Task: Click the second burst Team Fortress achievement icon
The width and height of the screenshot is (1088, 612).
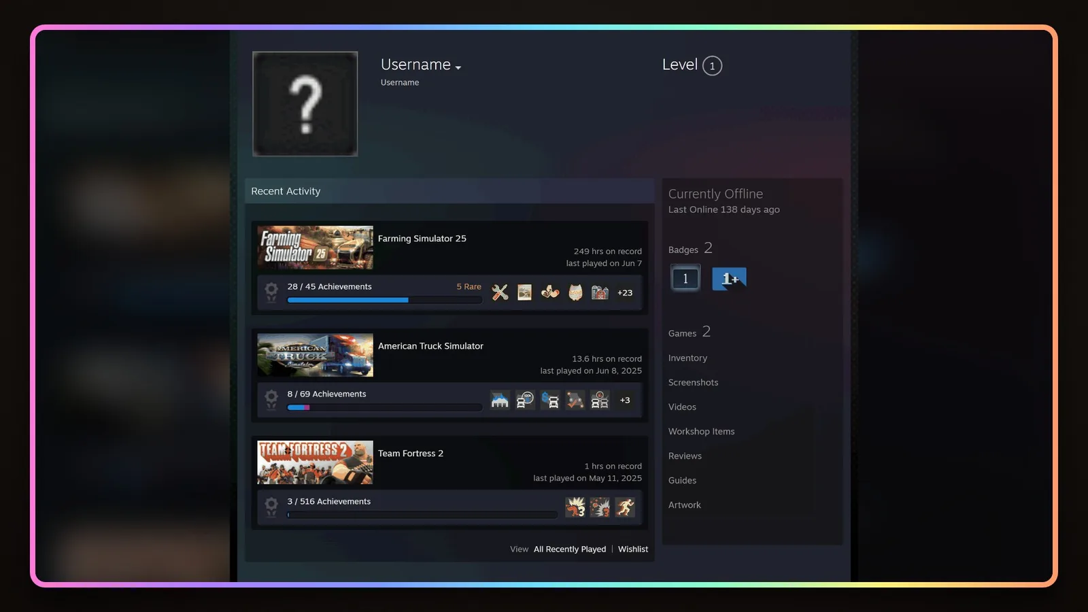Action: (x=600, y=507)
